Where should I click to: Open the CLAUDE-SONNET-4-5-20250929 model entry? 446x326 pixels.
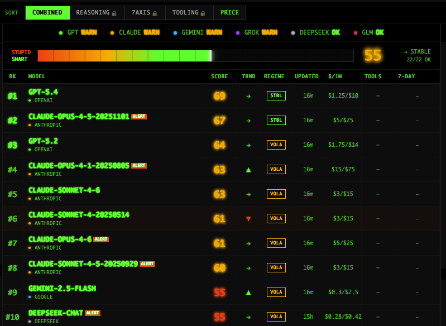(83, 263)
